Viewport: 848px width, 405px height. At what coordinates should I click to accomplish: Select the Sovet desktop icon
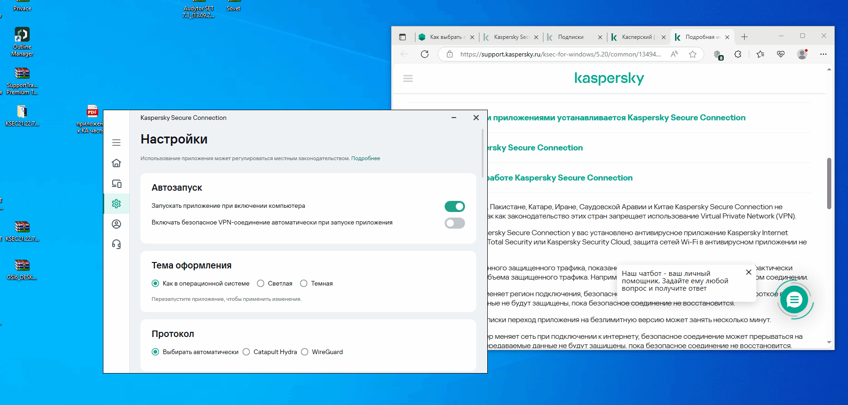coord(234,6)
